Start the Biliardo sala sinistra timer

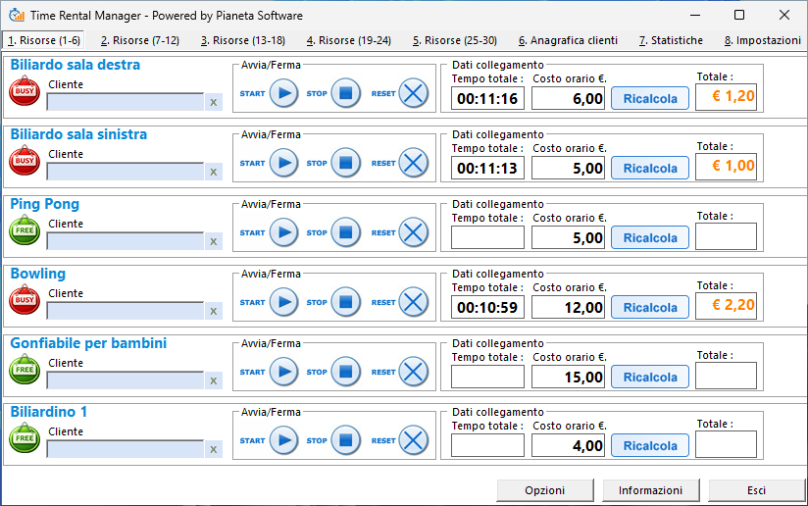284,163
